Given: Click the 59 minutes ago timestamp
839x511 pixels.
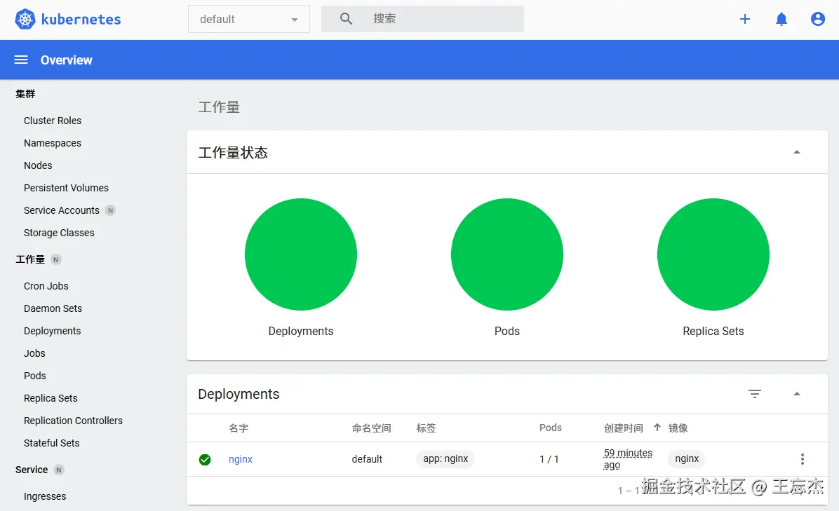Looking at the screenshot, I should tap(628, 459).
